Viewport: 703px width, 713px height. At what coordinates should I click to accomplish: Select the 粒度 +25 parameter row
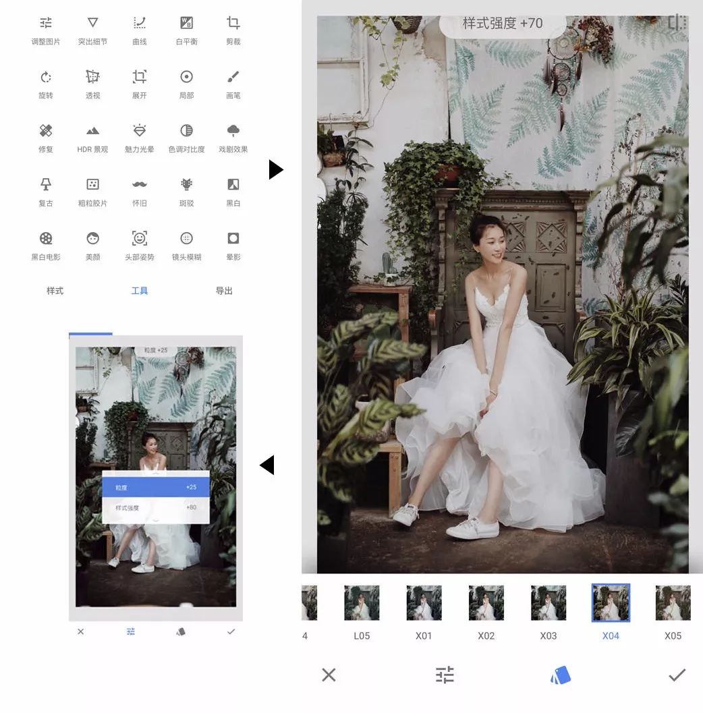click(156, 487)
